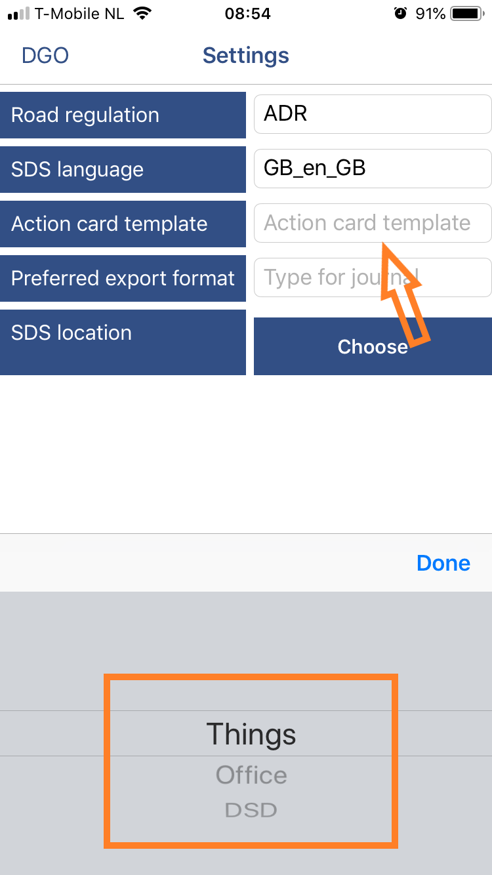Tap the Choose button for SDS location
Viewport: 492px width, 875px height.
[373, 346]
